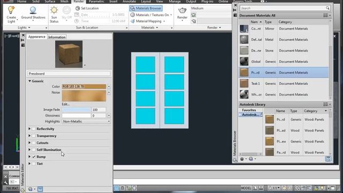The width and height of the screenshot is (343, 193).
Task: Click the Edit... link under Noise
Action: point(65,104)
